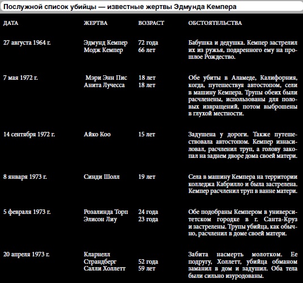Click the victim name Розалинда Торп
The image size is (303, 283).
106,212
